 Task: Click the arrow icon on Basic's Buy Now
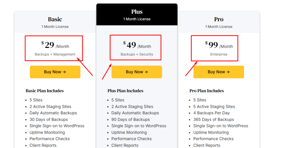pos(64,72)
